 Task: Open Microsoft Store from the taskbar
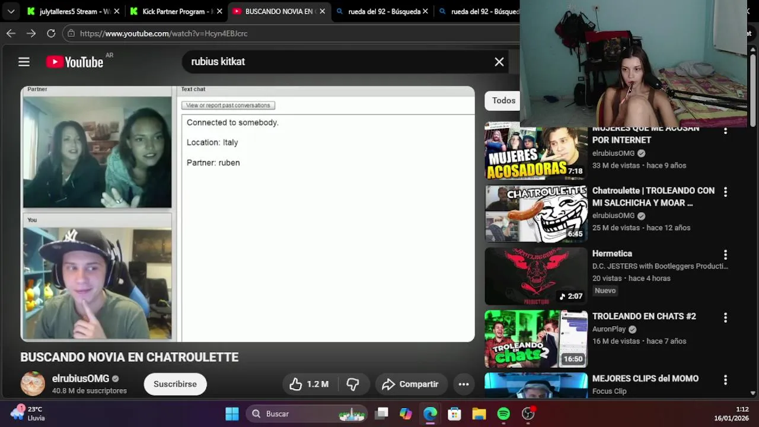click(x=454, y=413)
